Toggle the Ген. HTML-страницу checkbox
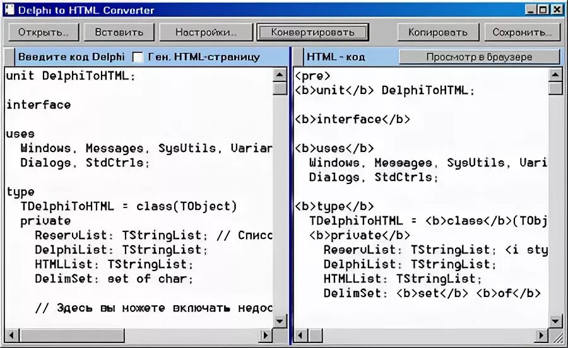 (x=138, y=57)
